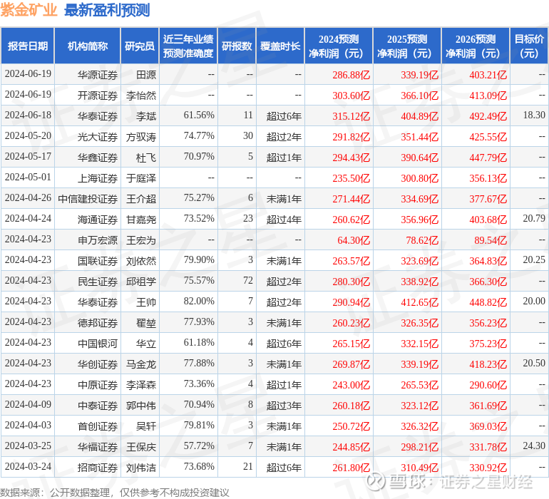The width and height of the screenshot is (549, 499).
Task: Click the 20.25 target price
Action: tap(534, 259)
